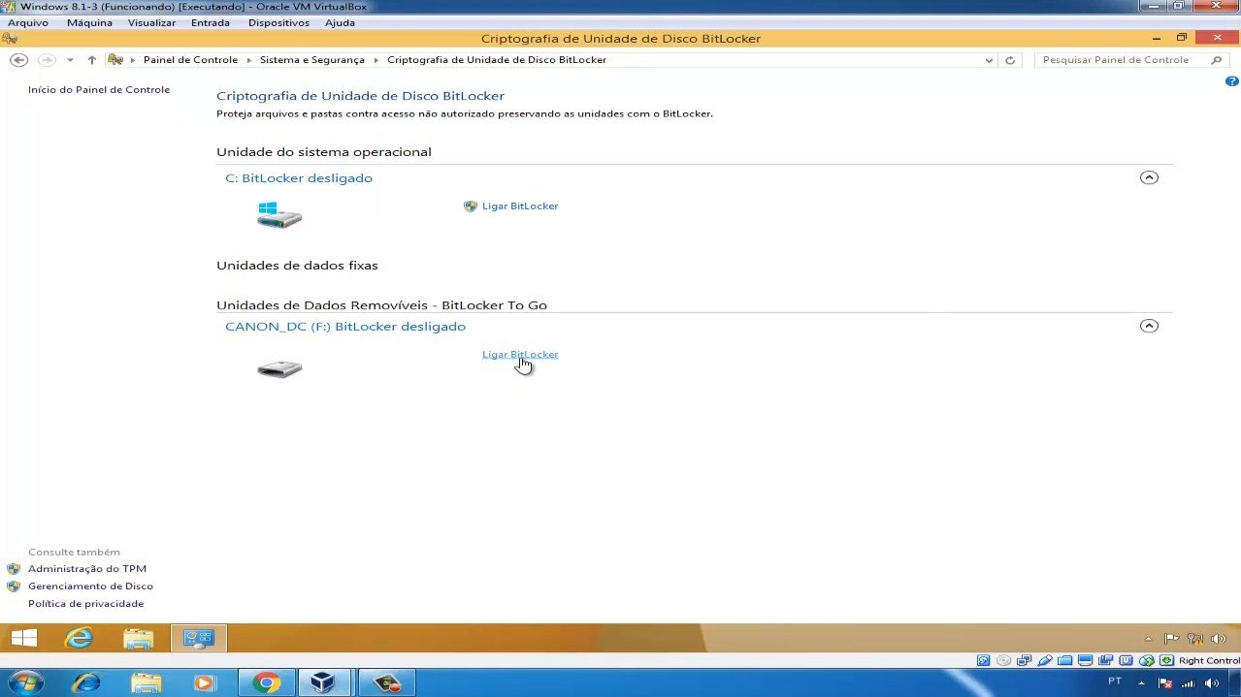Image resolution: width=1241 pixels, height=697 pixels.
Task: Open guest volume speaker icon
Action: 1219,639
